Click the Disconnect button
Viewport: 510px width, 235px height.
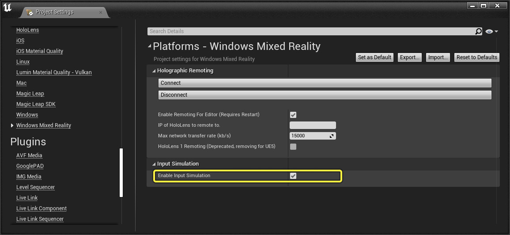(325, 95)
